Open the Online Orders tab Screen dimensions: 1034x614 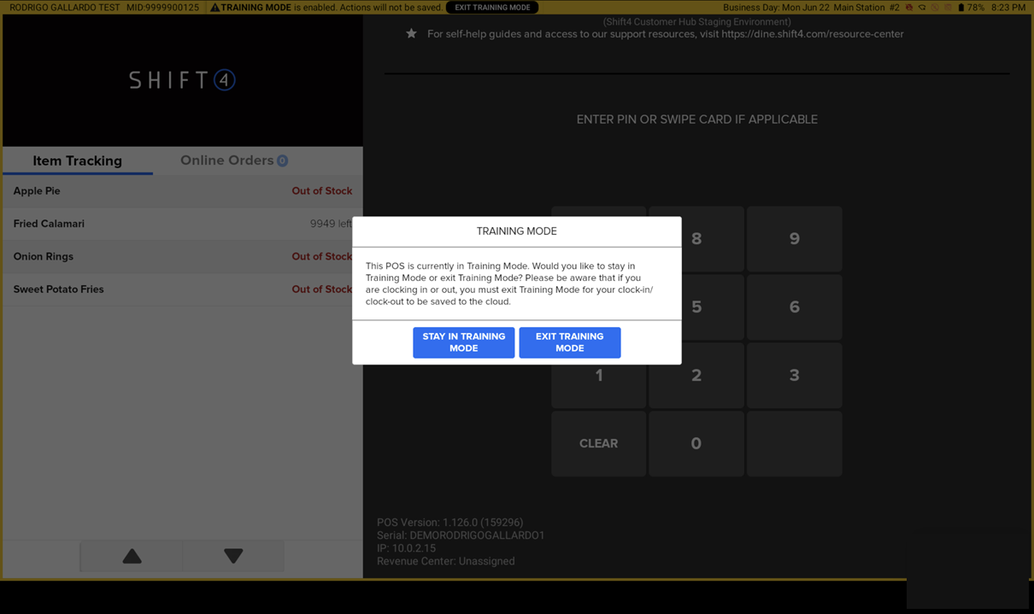tap(233, 161)
